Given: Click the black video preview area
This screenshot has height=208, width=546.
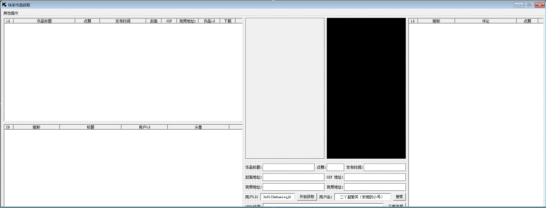Looking at the screenshot, I should pyautogui.click(x=366, y=88).
